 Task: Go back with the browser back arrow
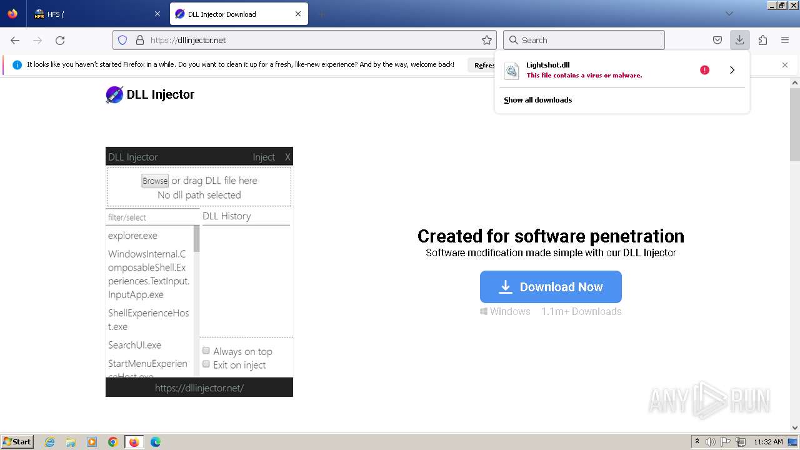pyautogui.click(x=15, y=40)
